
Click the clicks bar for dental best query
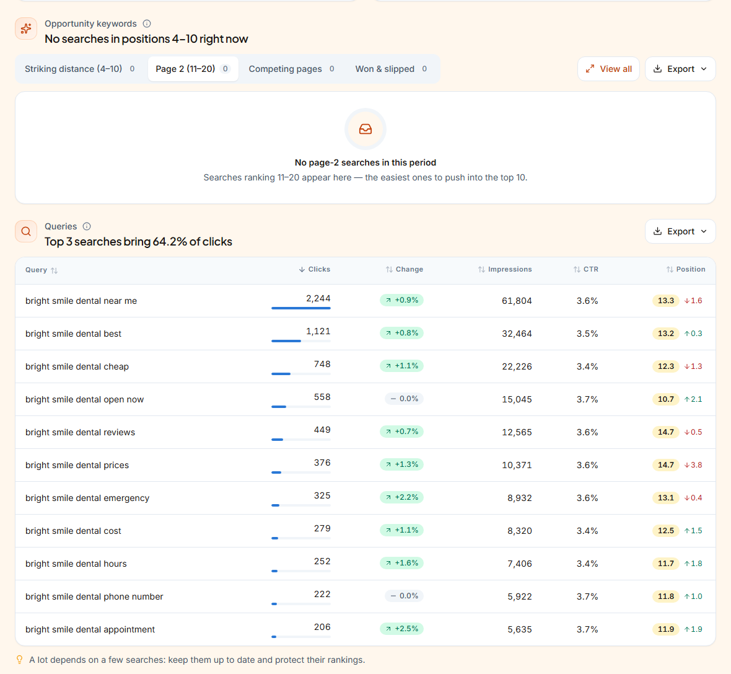(x=300, y=341)
